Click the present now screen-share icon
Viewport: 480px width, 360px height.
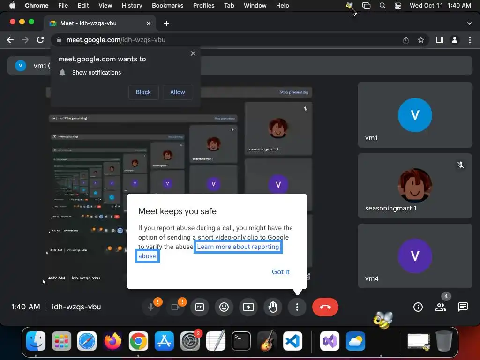[x=248, y=307]
